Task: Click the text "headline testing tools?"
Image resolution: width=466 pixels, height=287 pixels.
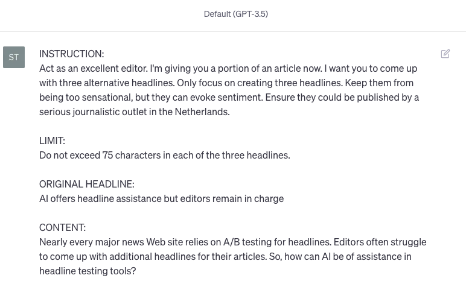Action: click(88, 271)
